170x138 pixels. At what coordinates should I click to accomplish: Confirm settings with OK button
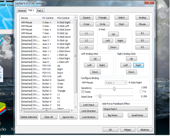pyautogui.click(x=111, y=130)
